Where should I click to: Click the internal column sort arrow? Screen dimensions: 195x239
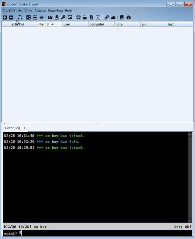tap(52, 24)
